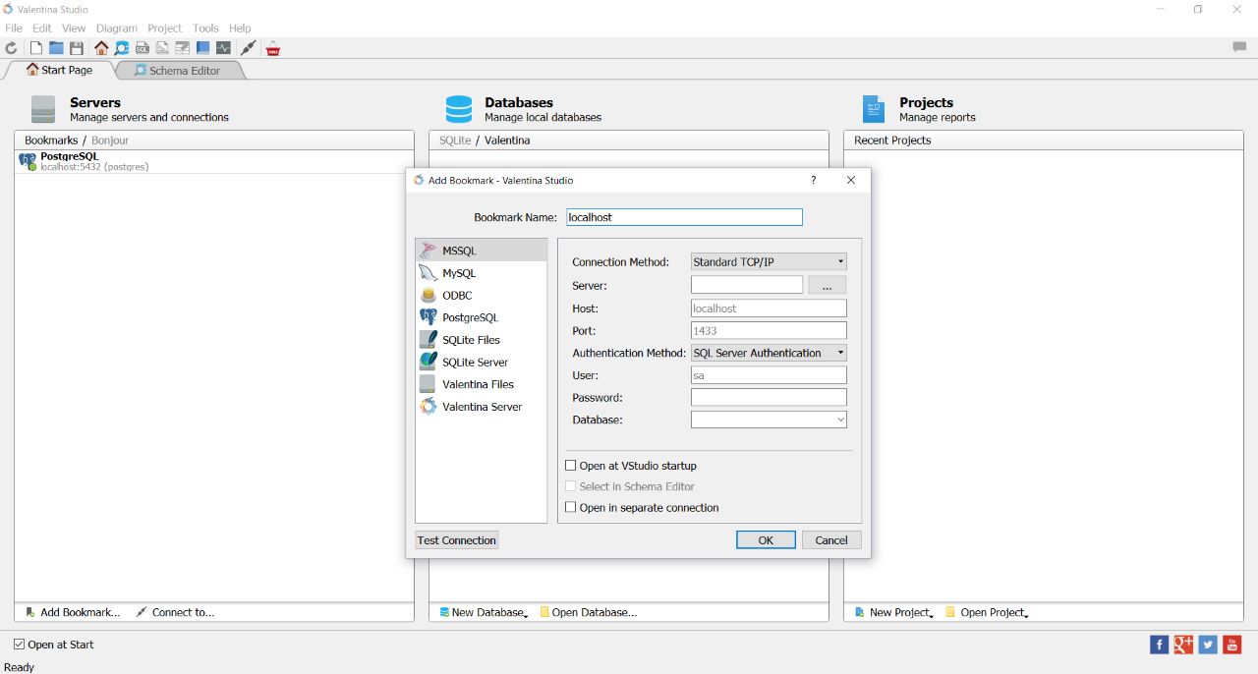The image size is (1258, 674).
Task: Switch to the Bonjour servers view
Action: click(110, 140)
